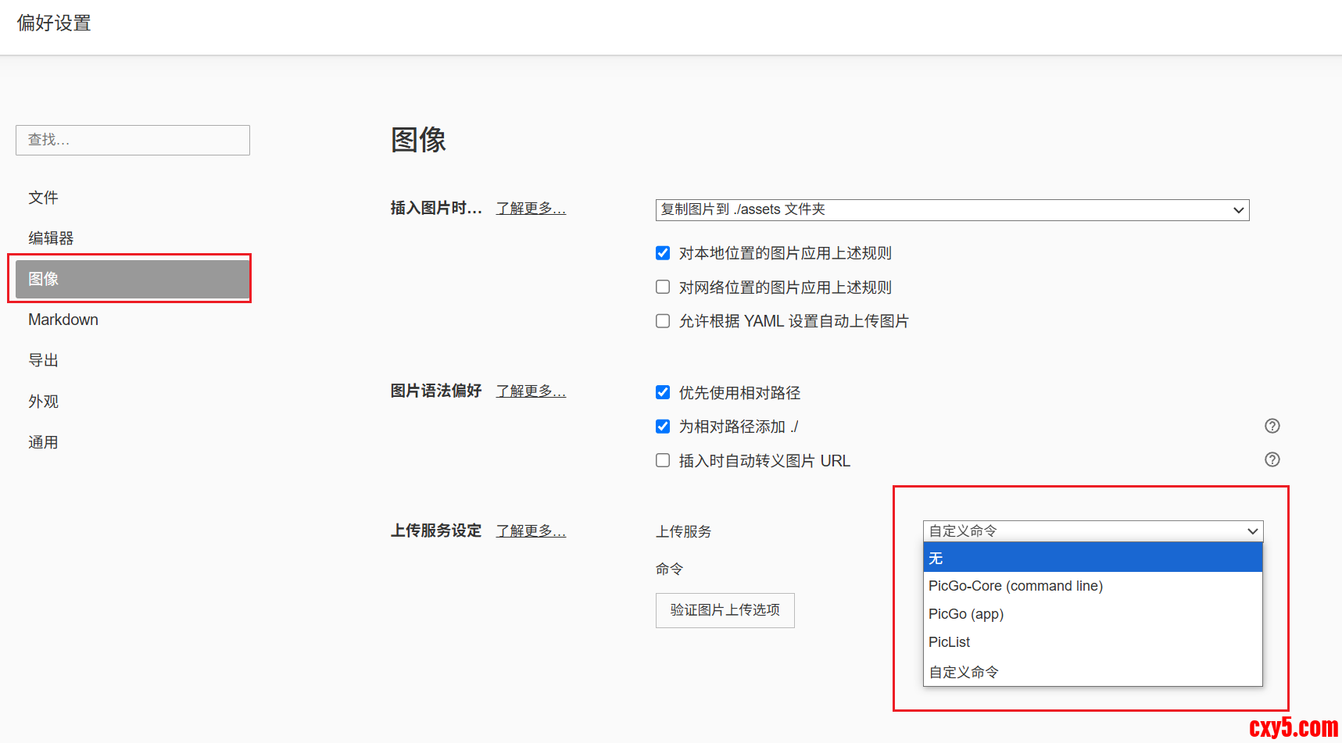
Task: Enable 允许根据 YAML 设置自动上传图片 checkbox
Action: 663,321
